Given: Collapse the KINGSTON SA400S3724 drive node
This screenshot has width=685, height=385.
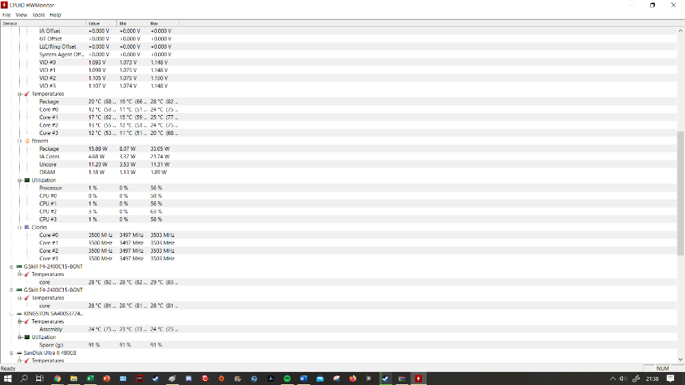Looking at the screenshot, I should pos(12,314).
